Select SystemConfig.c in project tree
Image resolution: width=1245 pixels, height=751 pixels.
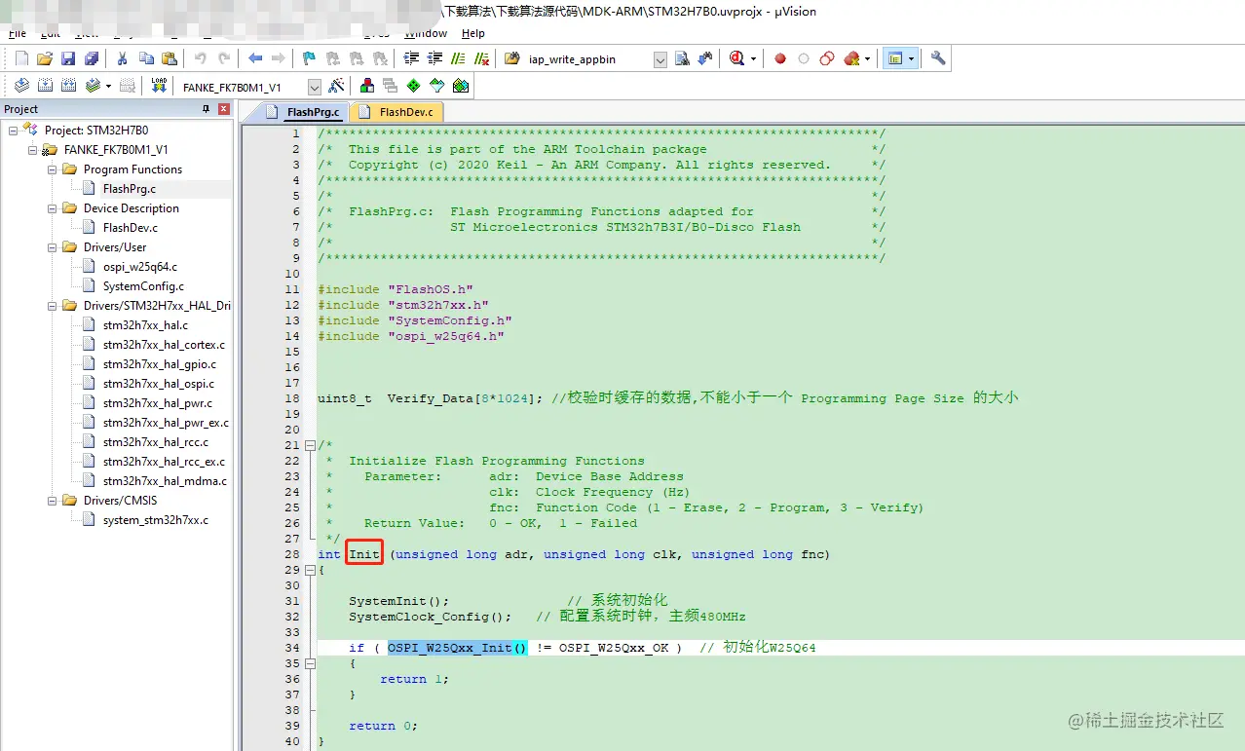pyautogui.click(x=143, y=285)
